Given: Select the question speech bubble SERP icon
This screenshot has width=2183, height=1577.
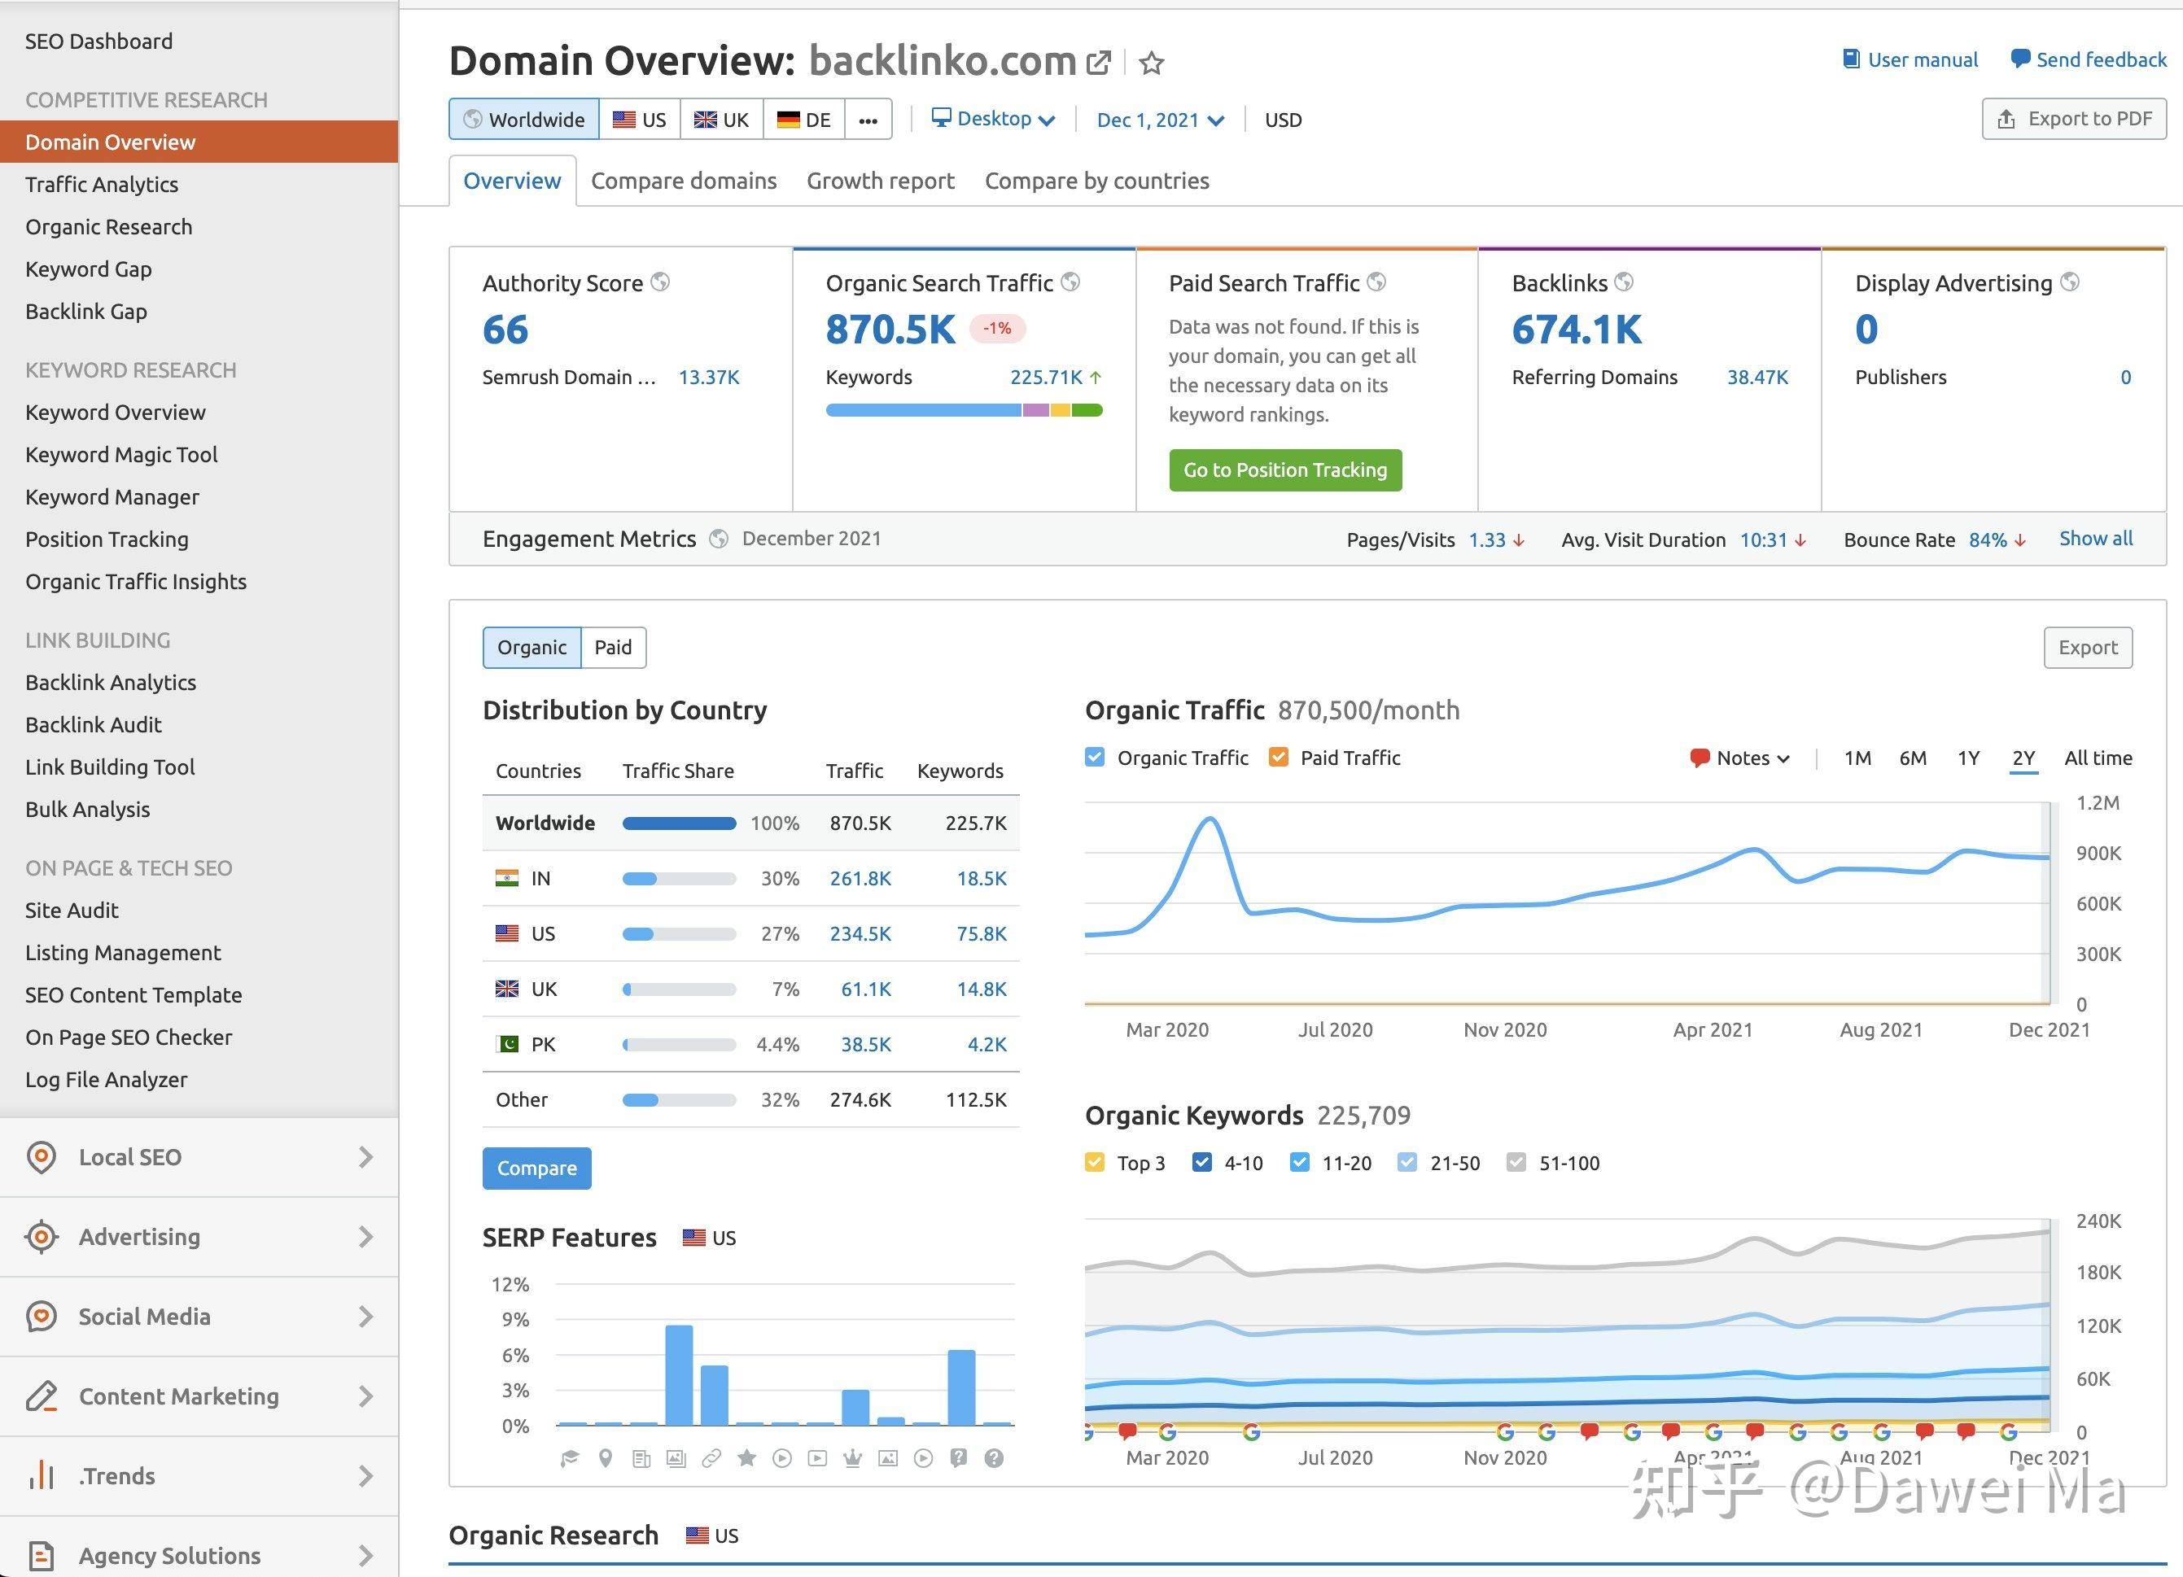Looking at the screenshot, I should coord(959,1459).
